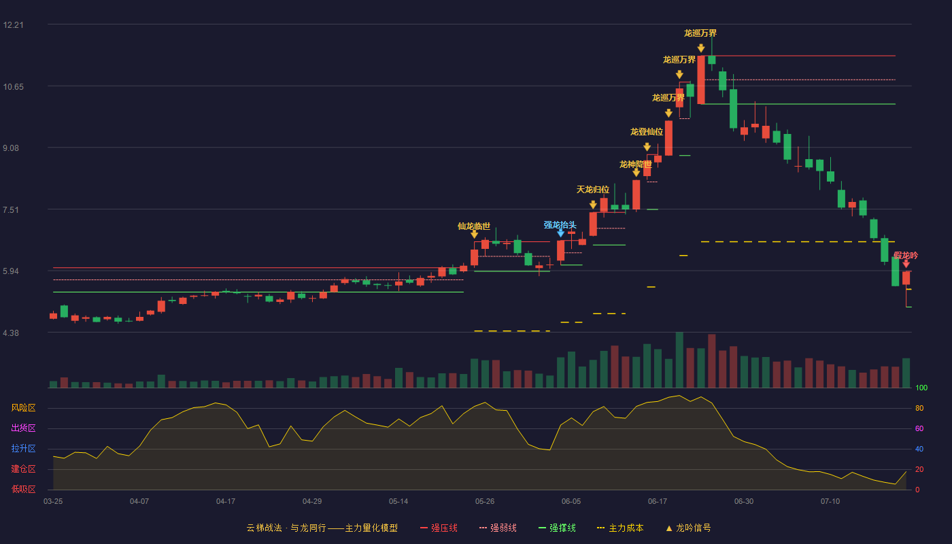Click the 04-07 date label

click(139, 501)
